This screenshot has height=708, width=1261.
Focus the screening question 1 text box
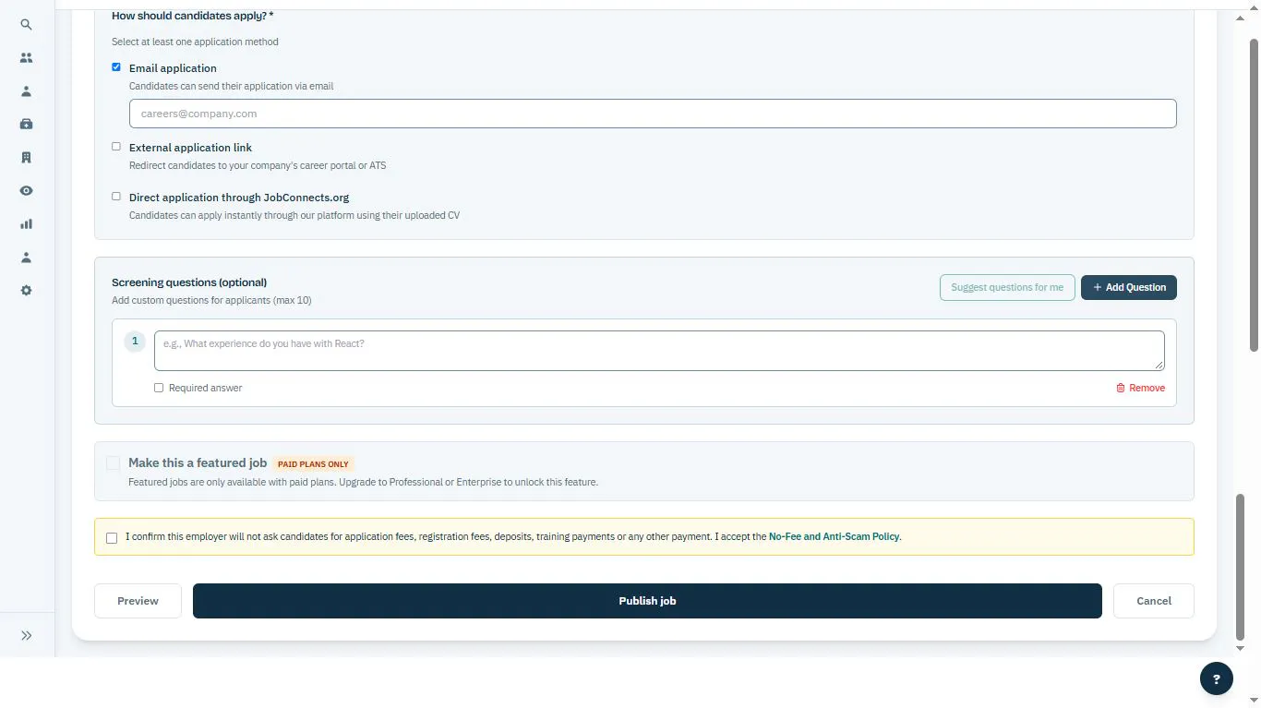[x=659, y=351]
